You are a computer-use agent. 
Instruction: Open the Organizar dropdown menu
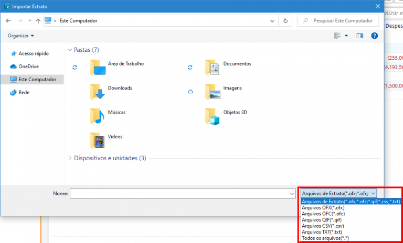pos(21,36)
